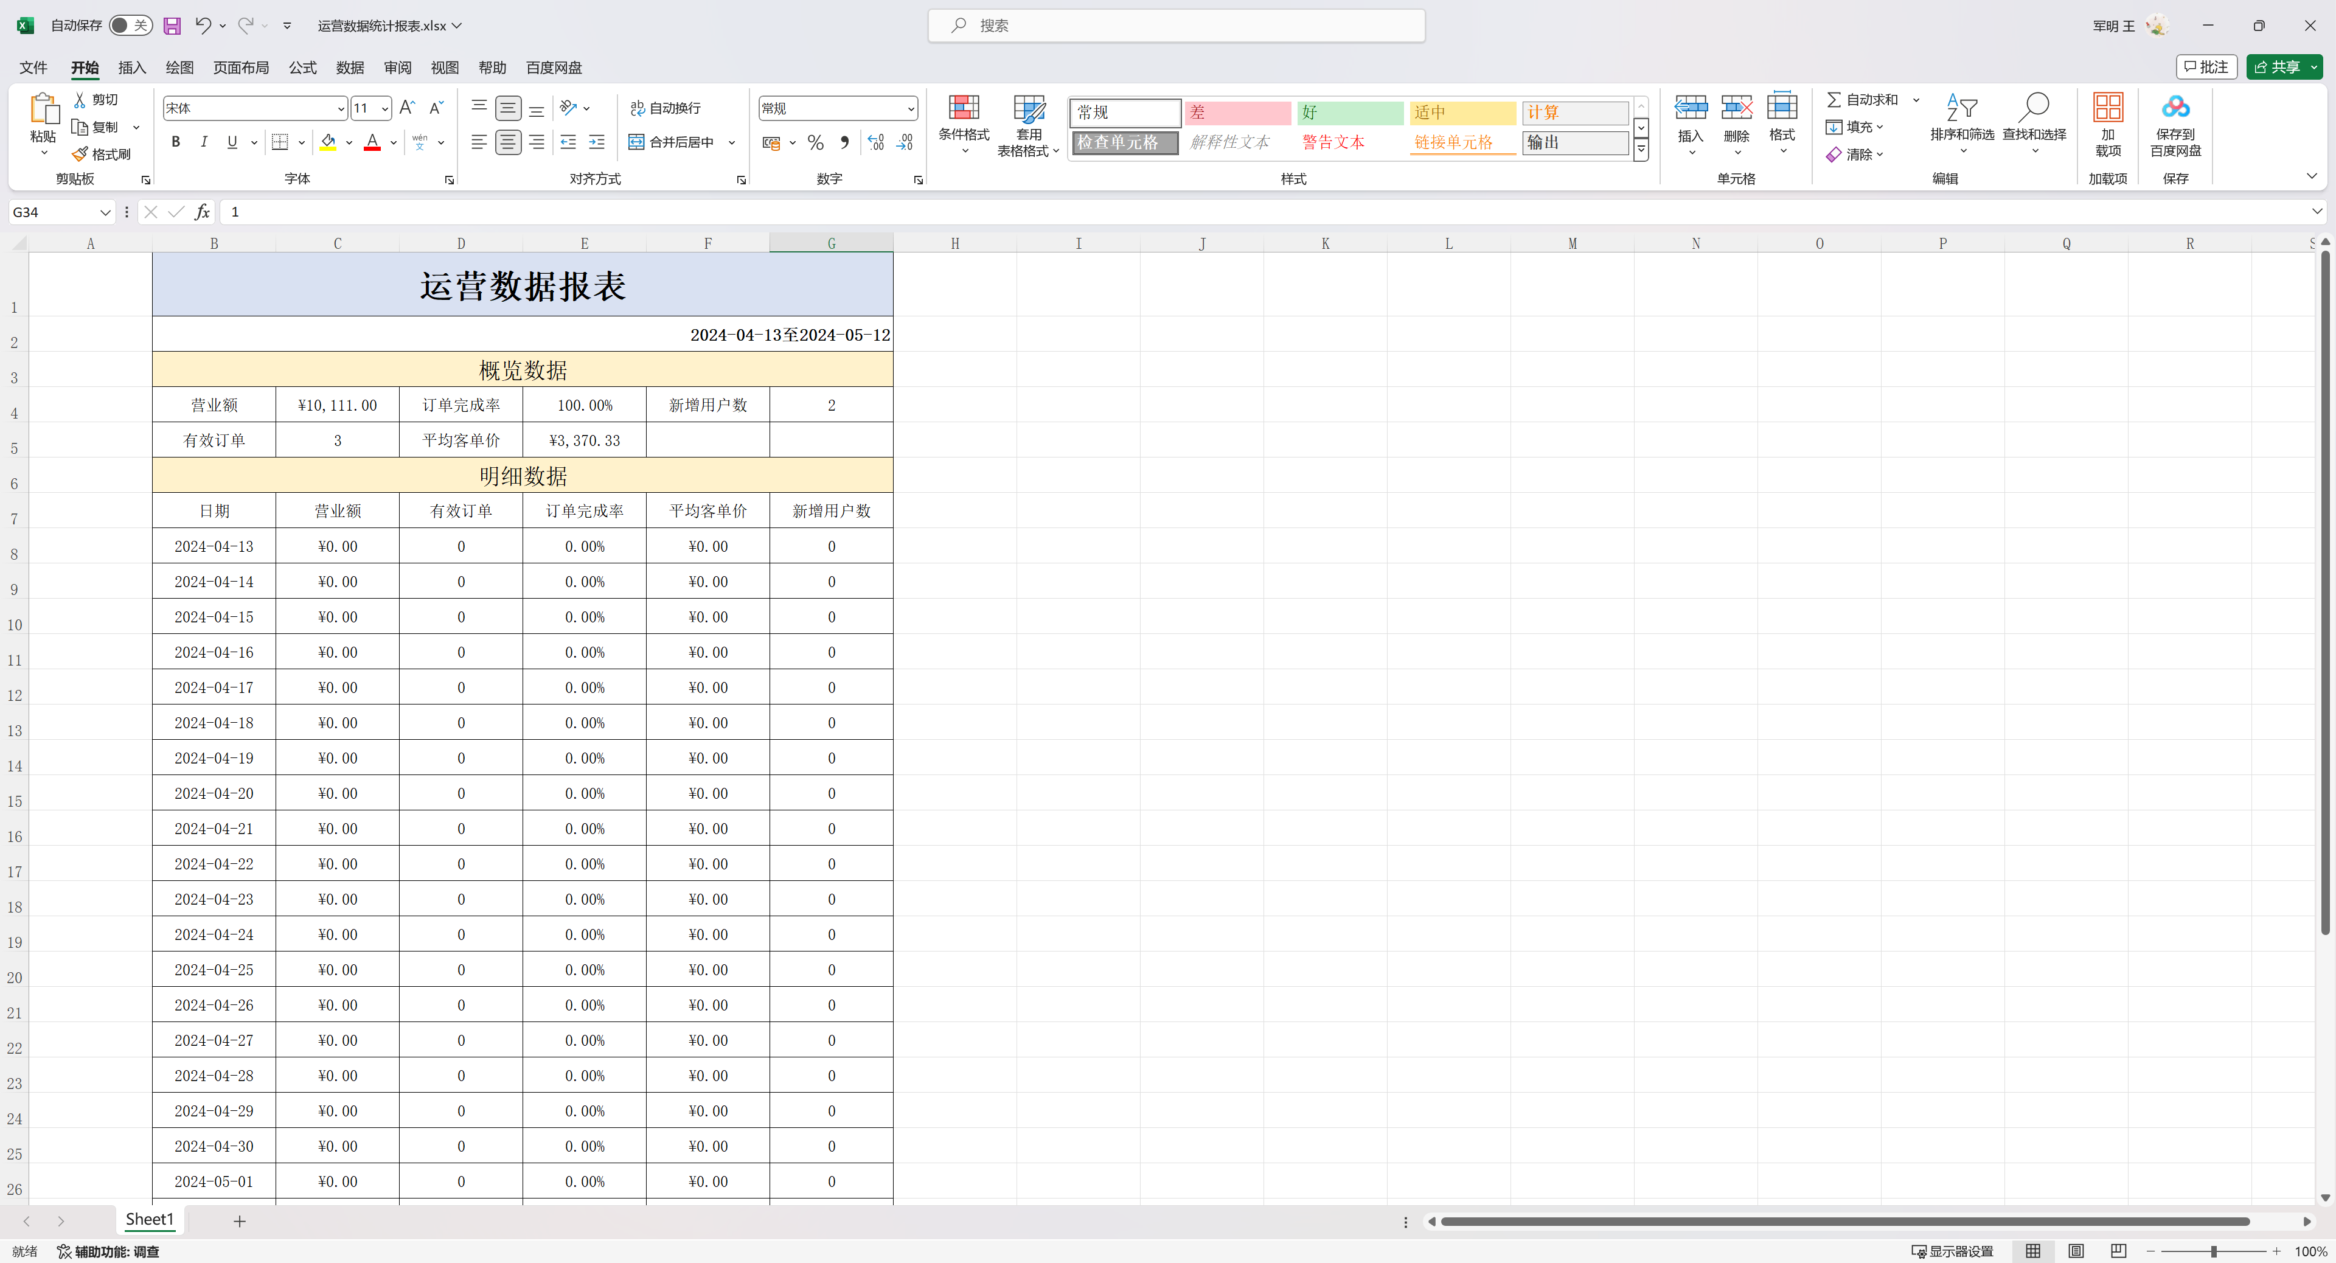This screenshot has width=2336, height=1263.
Task: Click the insert function fx icon
Action: [201, 212]
